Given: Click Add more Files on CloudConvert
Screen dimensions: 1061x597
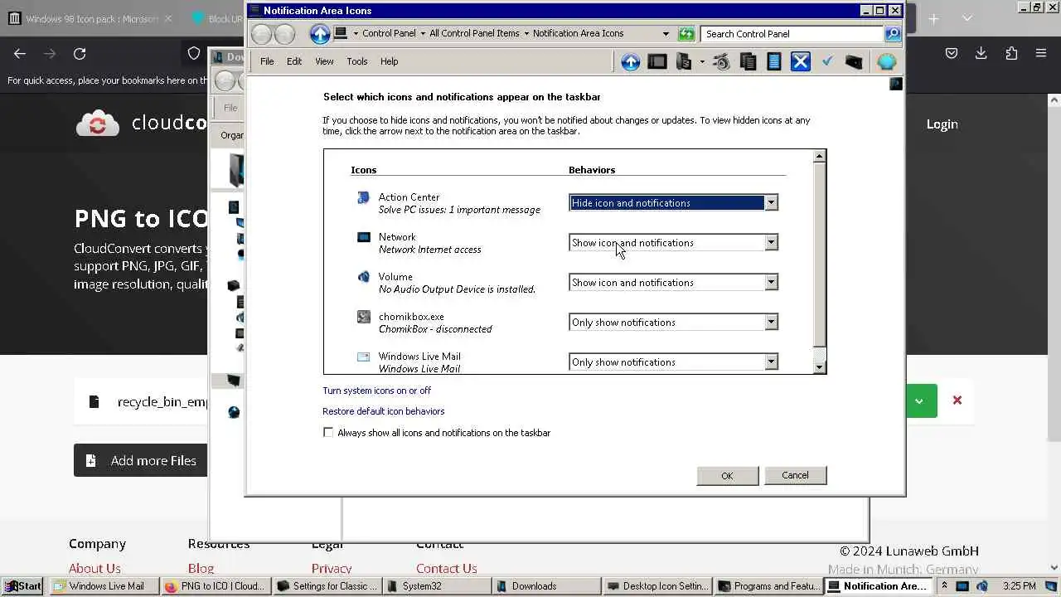Looking at the screenshot, I should (141, 460).
